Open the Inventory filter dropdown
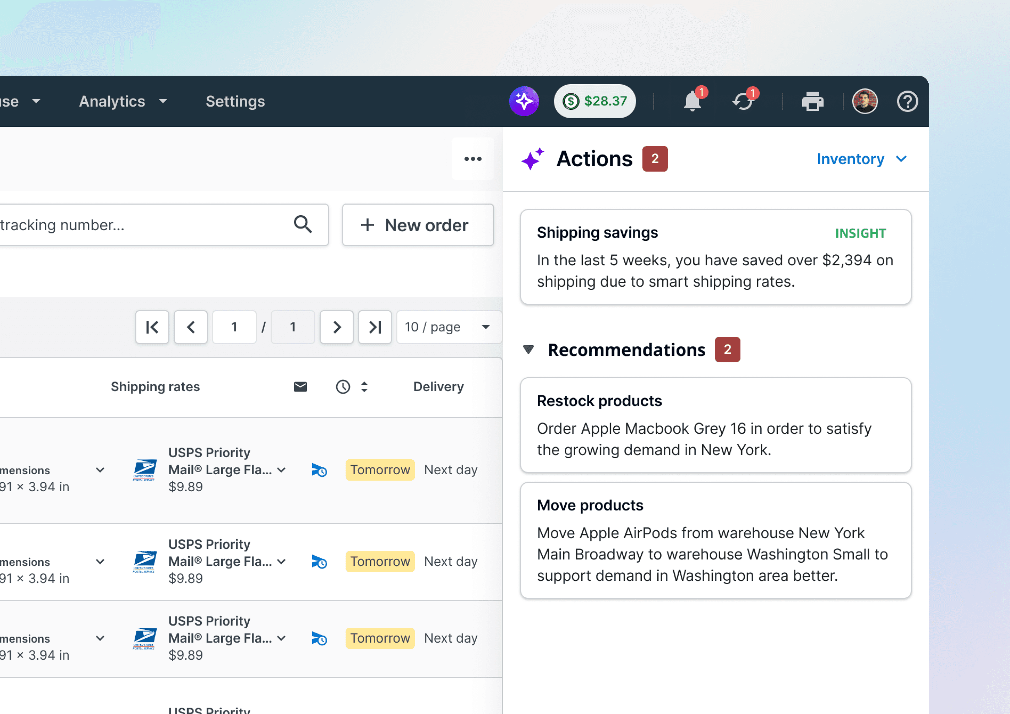This screenshot has width=1010, height=714. (x=861, y=159)
